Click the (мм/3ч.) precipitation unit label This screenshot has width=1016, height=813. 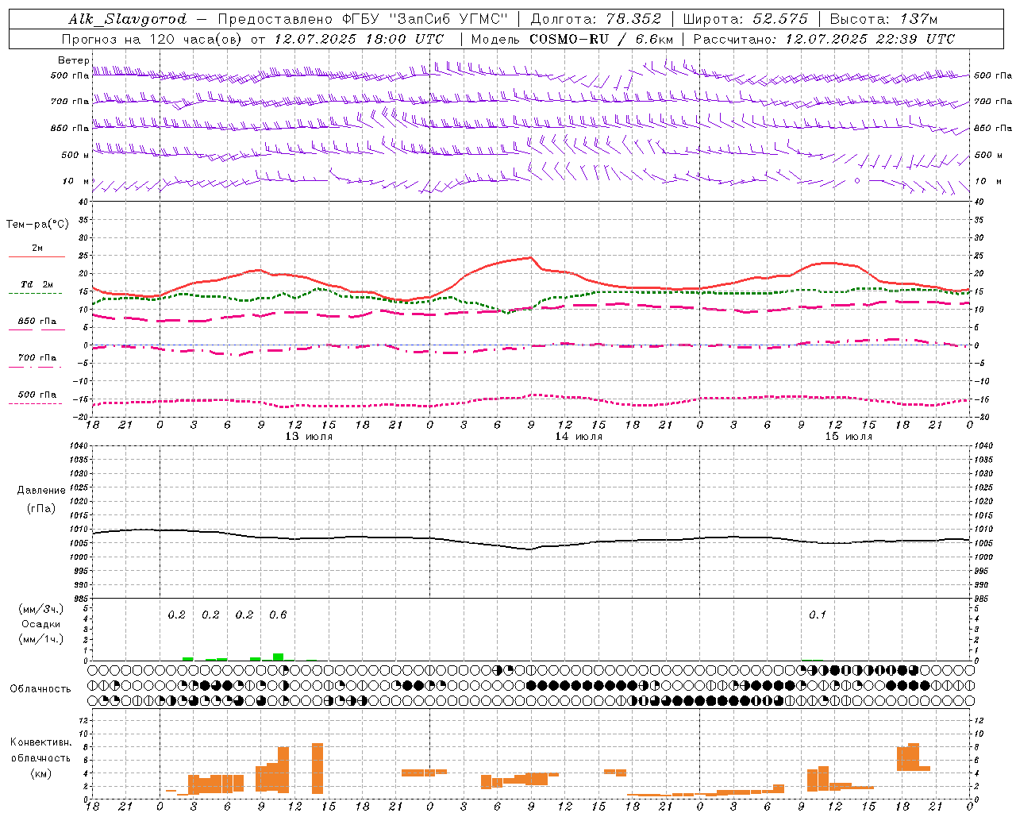pyautogui.click(x=40, y=609)
